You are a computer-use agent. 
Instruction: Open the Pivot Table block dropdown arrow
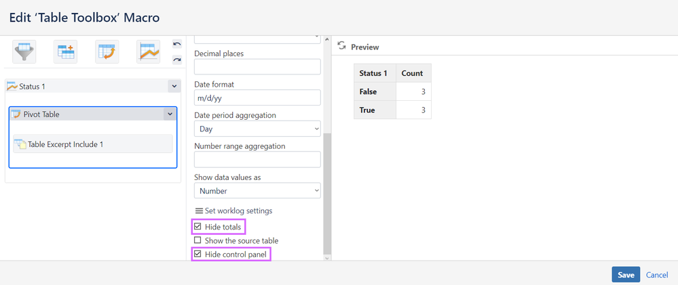170,114
